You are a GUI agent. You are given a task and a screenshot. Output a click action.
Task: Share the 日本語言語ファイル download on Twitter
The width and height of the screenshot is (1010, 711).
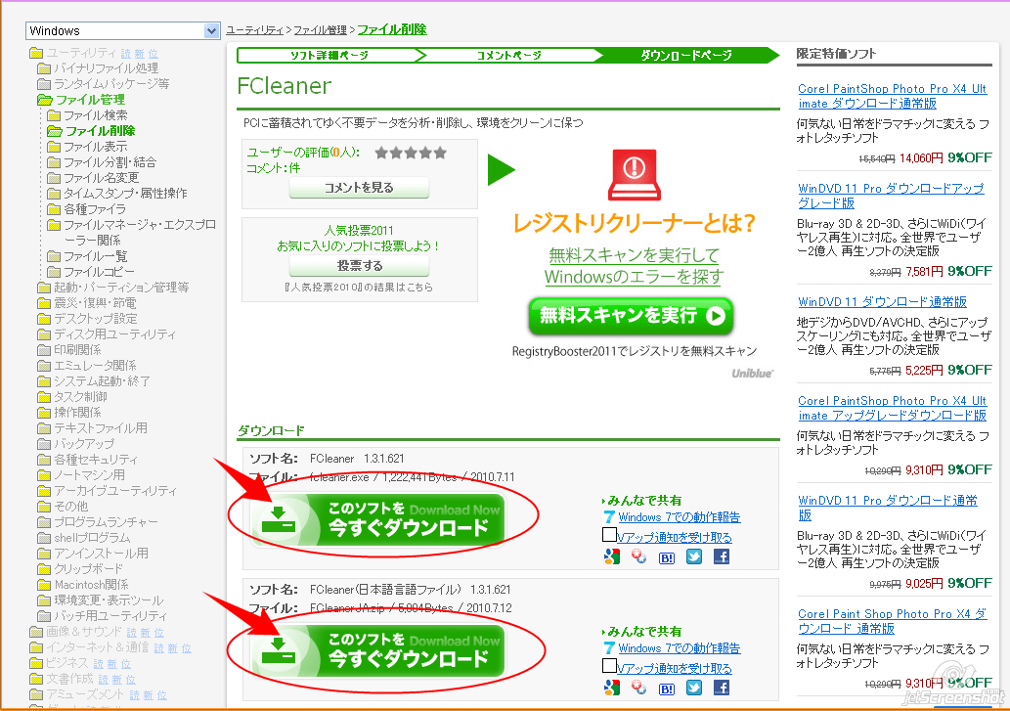pos(694,688)
